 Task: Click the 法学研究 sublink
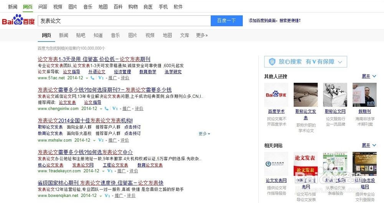coord(173,72)
